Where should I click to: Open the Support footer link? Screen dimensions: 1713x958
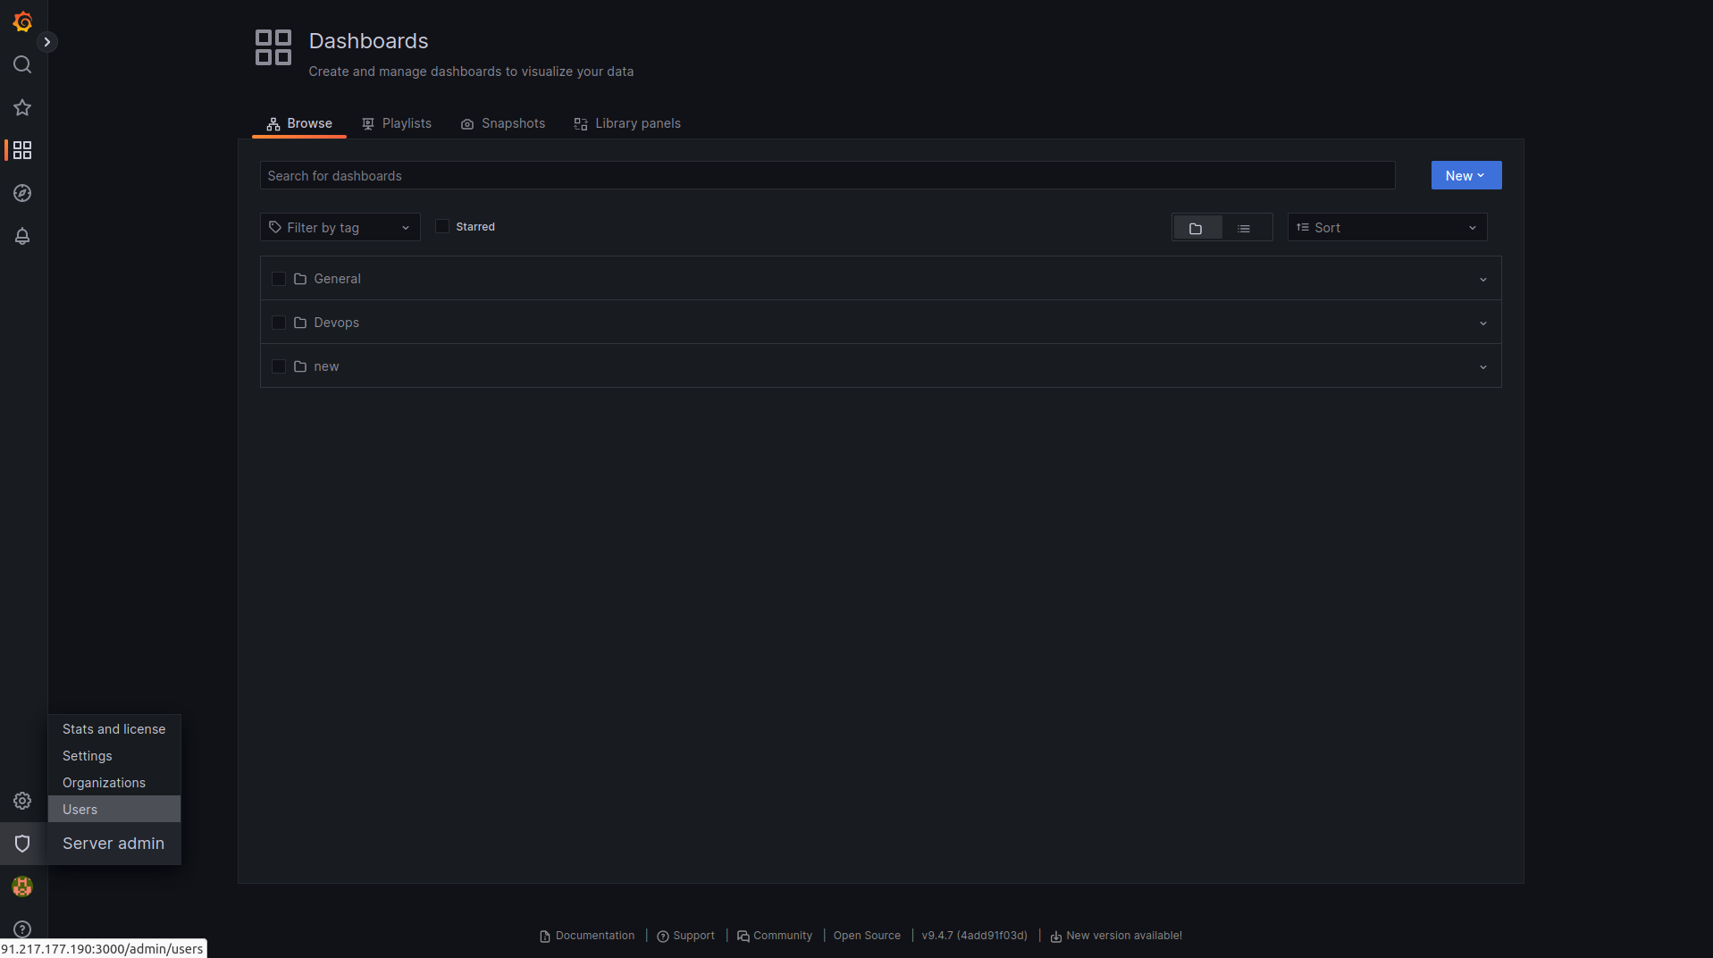[x=686, y=936]
